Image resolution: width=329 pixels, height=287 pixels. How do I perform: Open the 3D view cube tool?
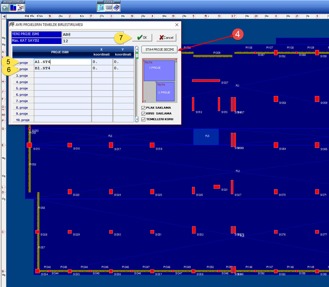click(101, 7)
